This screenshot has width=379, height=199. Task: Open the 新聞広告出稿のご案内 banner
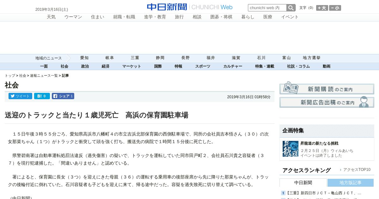(x=327, y=102)
